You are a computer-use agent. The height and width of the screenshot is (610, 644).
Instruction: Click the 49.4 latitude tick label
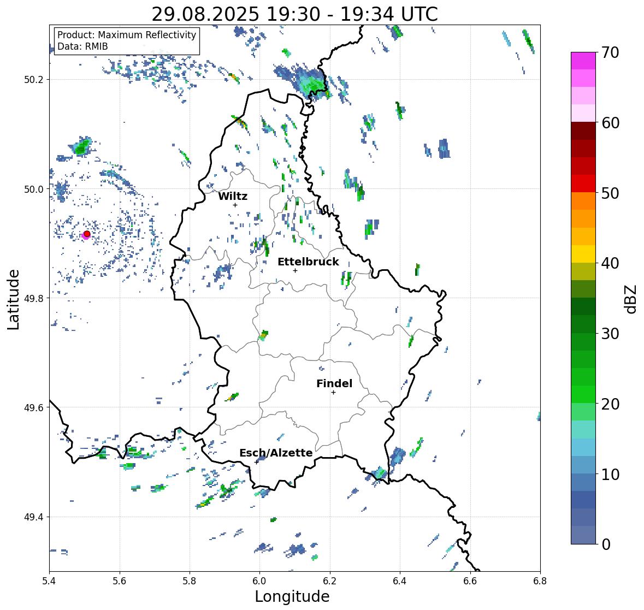[x=33, y=517]
